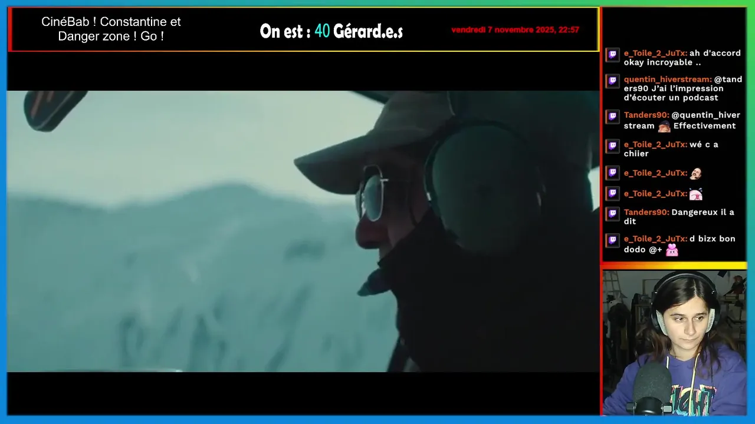Click the date "vendredi 7 novembre 2025, 22:57"
The height and width of the screenshot is (424, 755).
[515, 30]
